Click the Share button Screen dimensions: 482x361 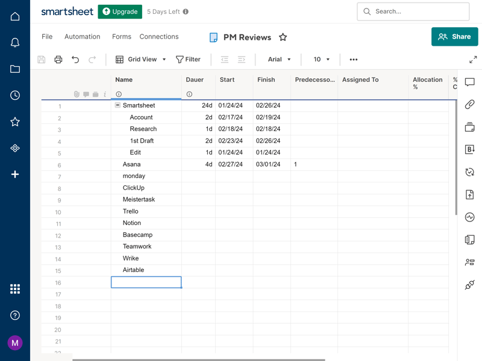[455, 37]
